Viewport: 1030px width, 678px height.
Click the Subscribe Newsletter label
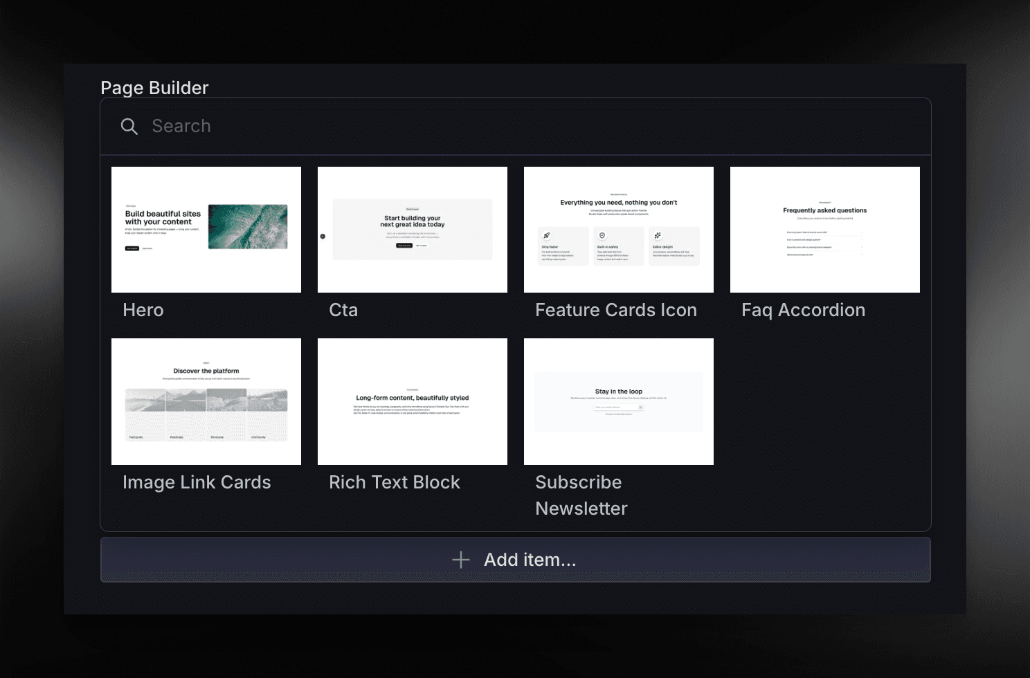[x=581, y=495]
